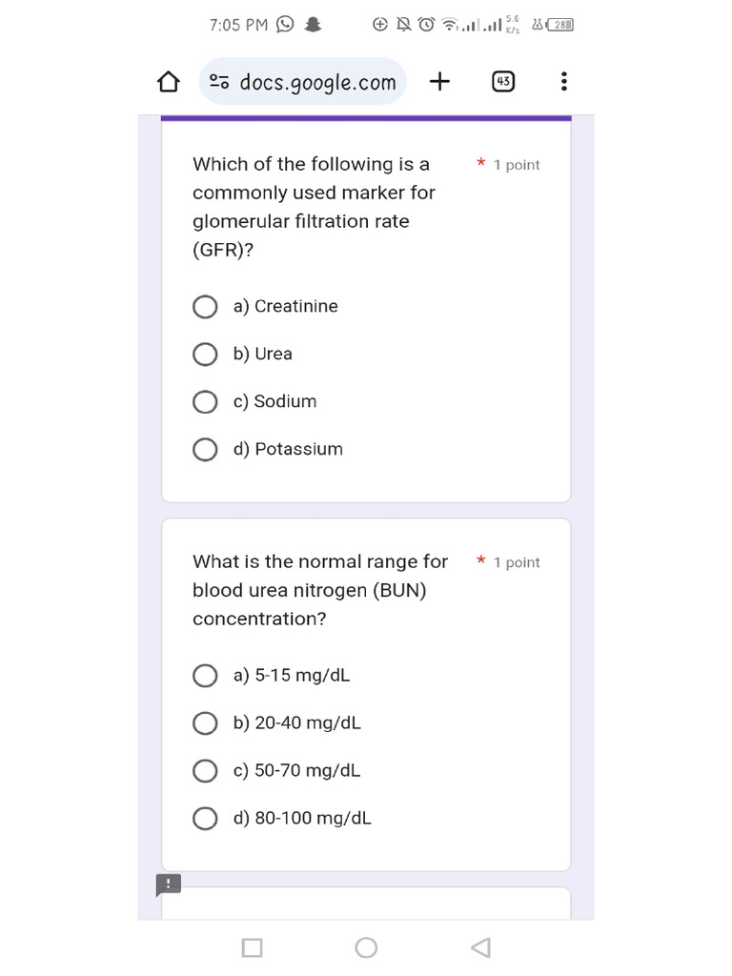This screenshot has height=976, width=732.
Task: Tap the site settings icon in address bar
Action: click(219, 83)
